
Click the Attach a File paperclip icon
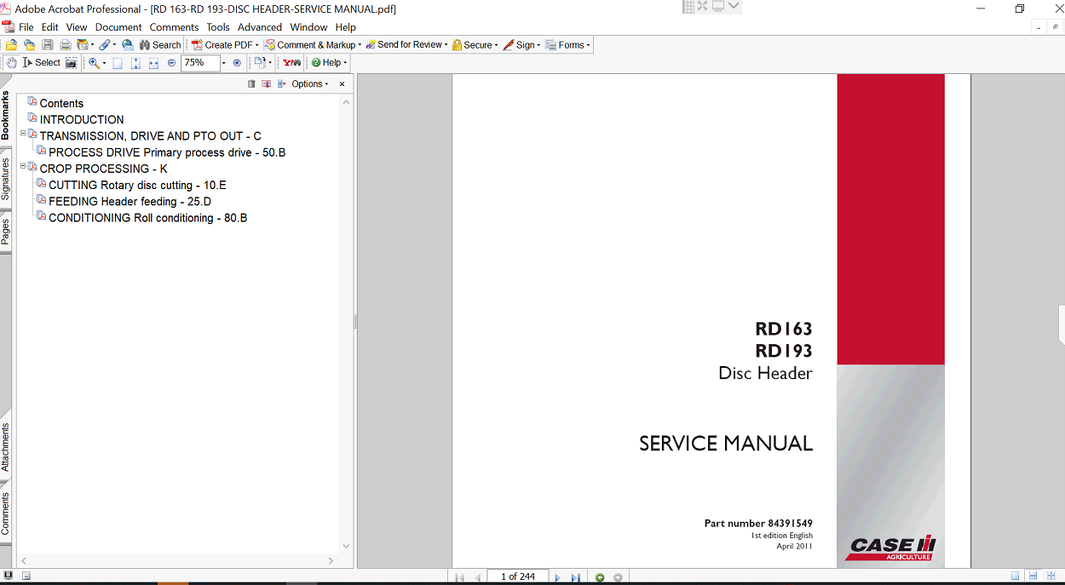point(106,44)
